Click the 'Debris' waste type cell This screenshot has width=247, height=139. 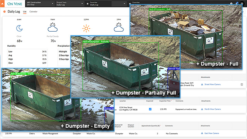pos(32,134)
